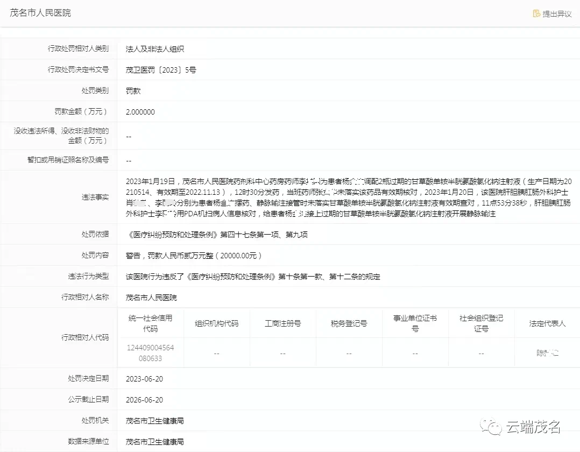Click the 云端茂名 WeChat logo icon
Image resolution: width=580 pixels, height=452 pixels.
pos(491,426)
